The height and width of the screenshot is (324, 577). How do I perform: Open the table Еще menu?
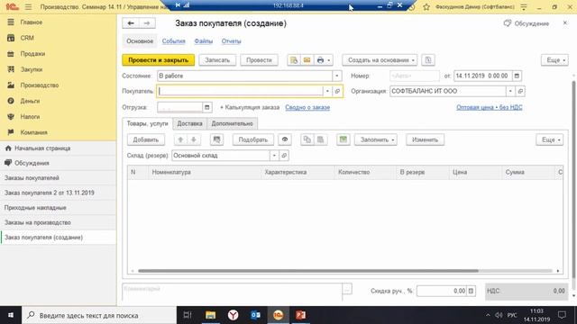pos(550,139)
